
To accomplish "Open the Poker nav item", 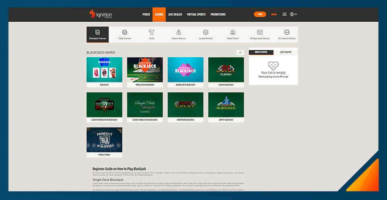I will point(146,14).
